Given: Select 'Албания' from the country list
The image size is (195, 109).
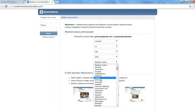Looking at the screenshot, I should point(105,76).
